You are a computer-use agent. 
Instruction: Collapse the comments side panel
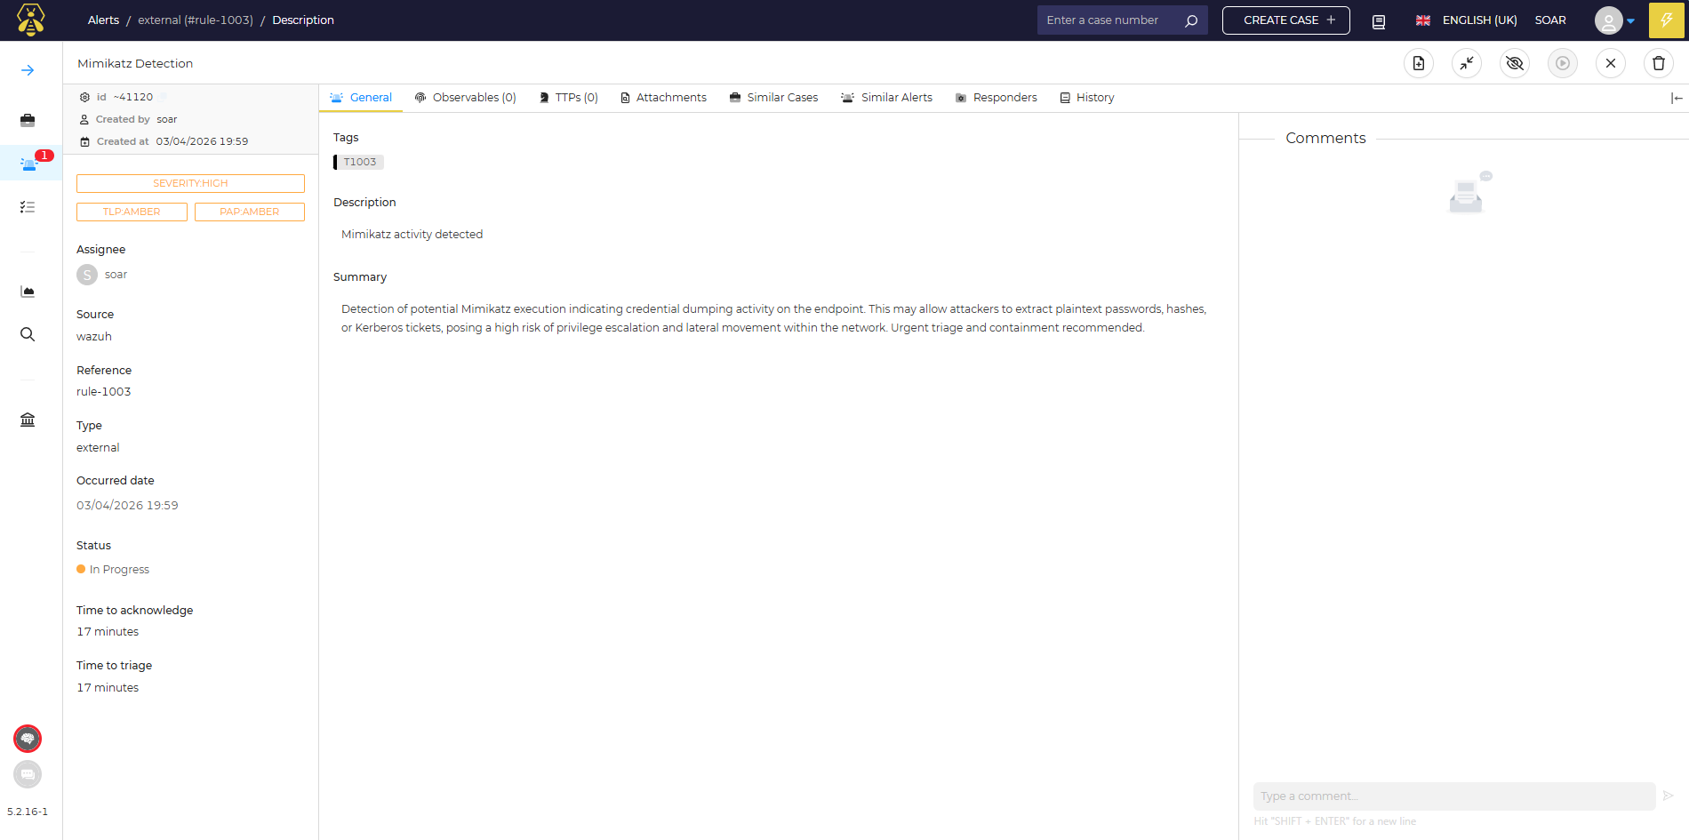pyautogui.click(x=1677, y=98)
